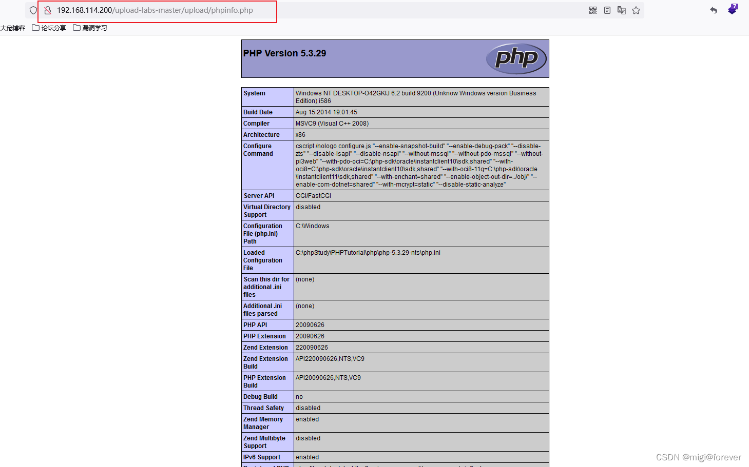Viewport: 749px width, 467px height.
Task: Select 20090626 value in PHP API row
Action: pos(310,325)
